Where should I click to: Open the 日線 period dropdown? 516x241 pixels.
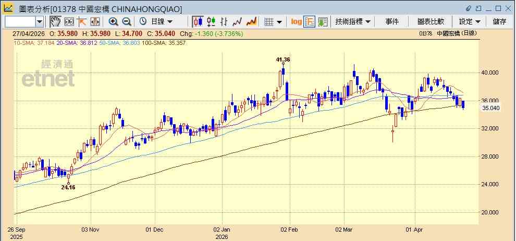coord(162,22)
